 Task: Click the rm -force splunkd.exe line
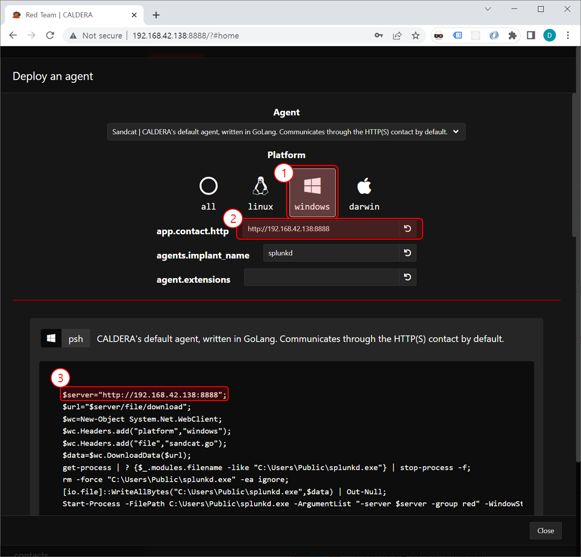pos(176,480)
